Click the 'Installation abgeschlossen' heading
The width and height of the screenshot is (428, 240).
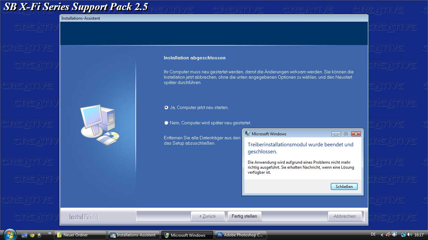click(195, 58)
